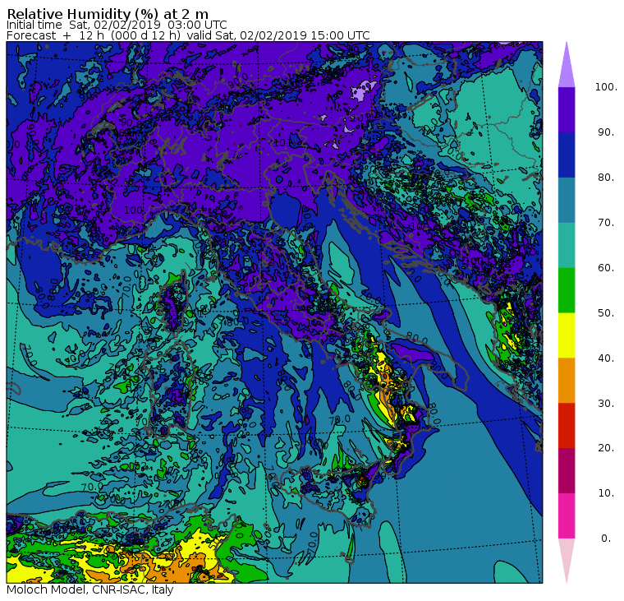Click the "70.0" contour label in the Tyrrhenian Sea
Viewport: 624px width, 601px height.
pos(339,419)
